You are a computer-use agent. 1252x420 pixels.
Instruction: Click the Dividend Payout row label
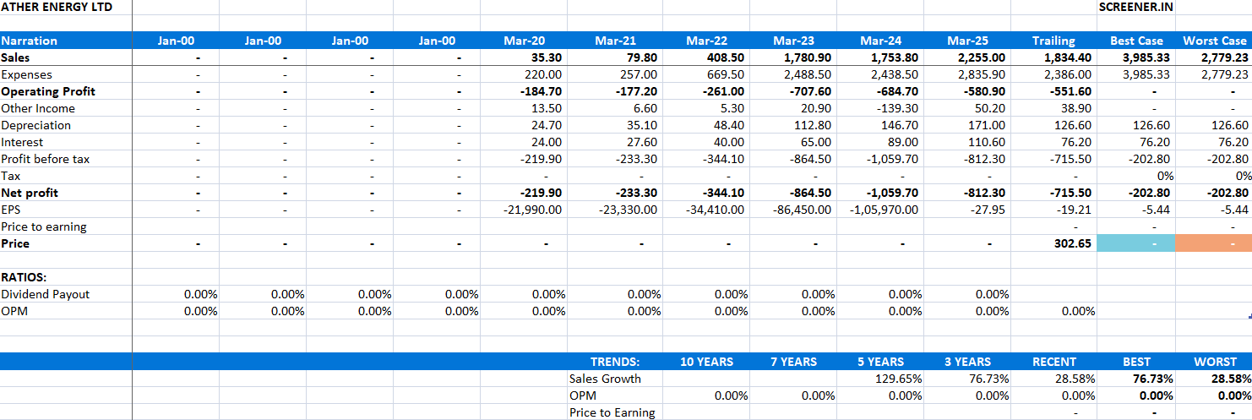coord(46,294)
